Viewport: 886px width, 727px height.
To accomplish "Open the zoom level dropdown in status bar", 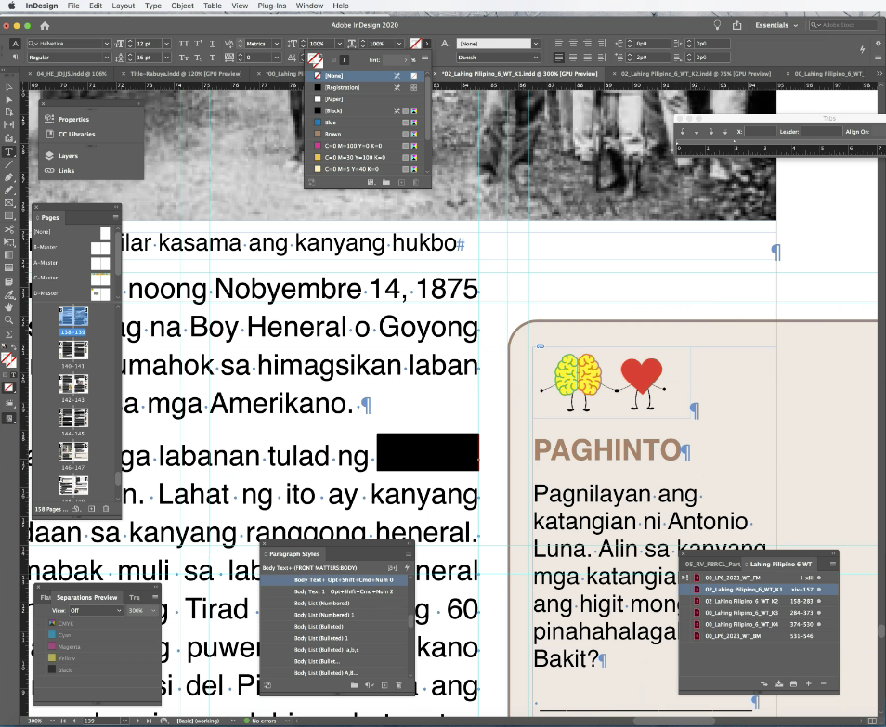I will coord(51,721).
